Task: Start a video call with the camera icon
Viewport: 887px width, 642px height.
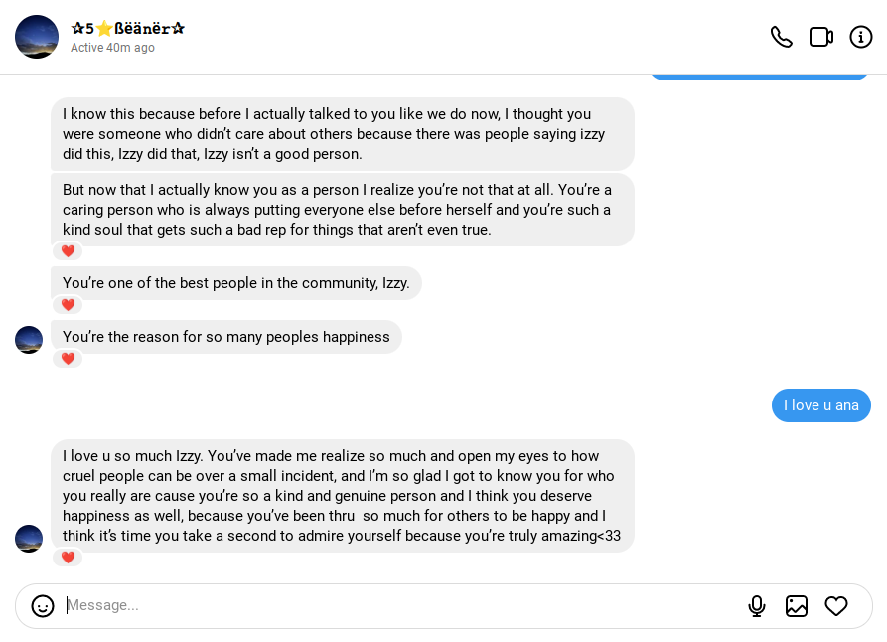Action: click(820, 38)
